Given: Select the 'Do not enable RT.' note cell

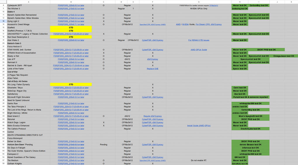Looking at the screenshot, I should [199, 160].
